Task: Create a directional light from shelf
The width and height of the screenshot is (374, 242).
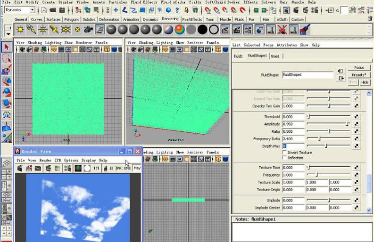Action: coord(31,30)
